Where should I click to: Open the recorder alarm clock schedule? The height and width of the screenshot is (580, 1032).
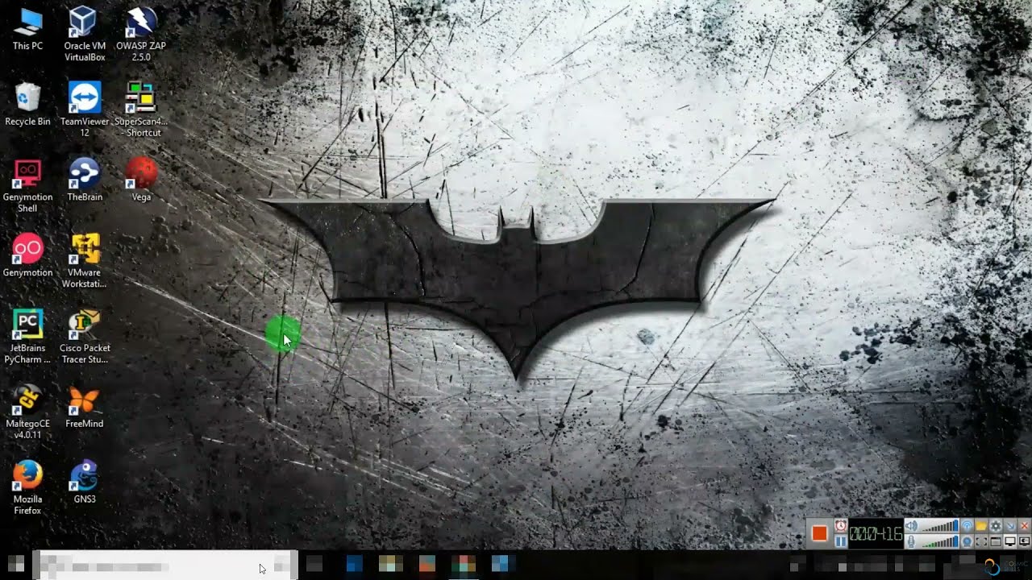tap(841, 525)
